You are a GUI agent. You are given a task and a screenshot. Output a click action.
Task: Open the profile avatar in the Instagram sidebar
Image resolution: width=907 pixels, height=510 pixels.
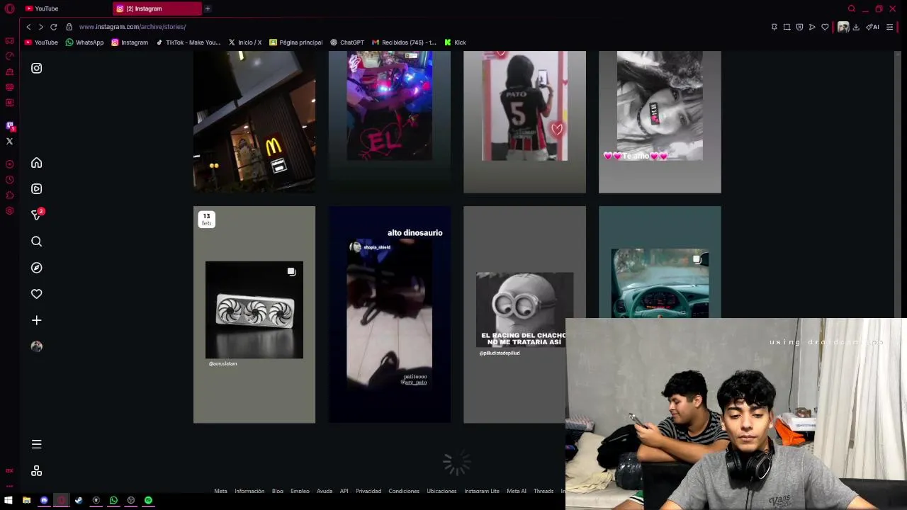tap(36, 346)
